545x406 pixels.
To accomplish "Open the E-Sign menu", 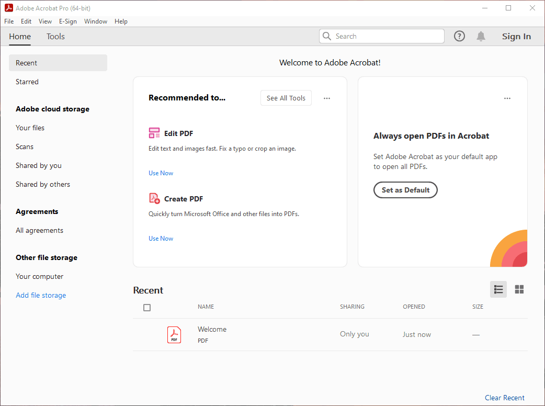I will [x=68, y=21].
